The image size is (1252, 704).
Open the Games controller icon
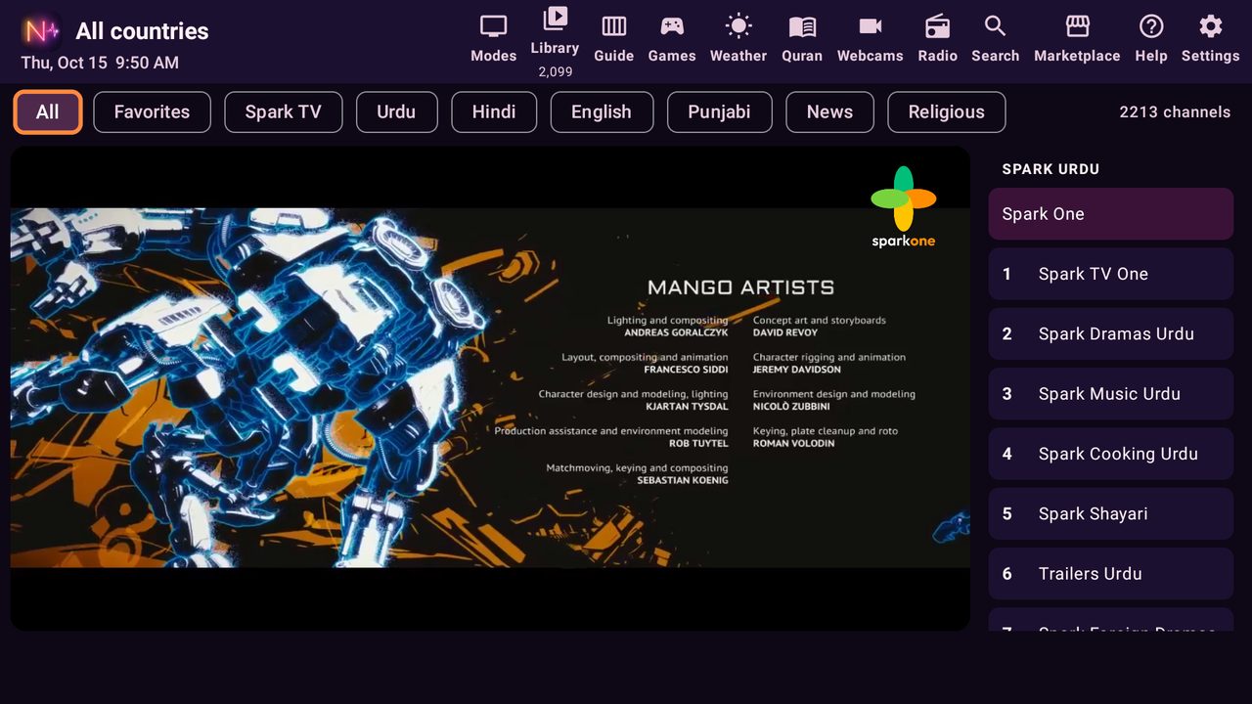coord(672,26)
